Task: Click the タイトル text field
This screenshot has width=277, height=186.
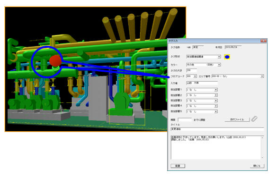Action: (217, 129)
